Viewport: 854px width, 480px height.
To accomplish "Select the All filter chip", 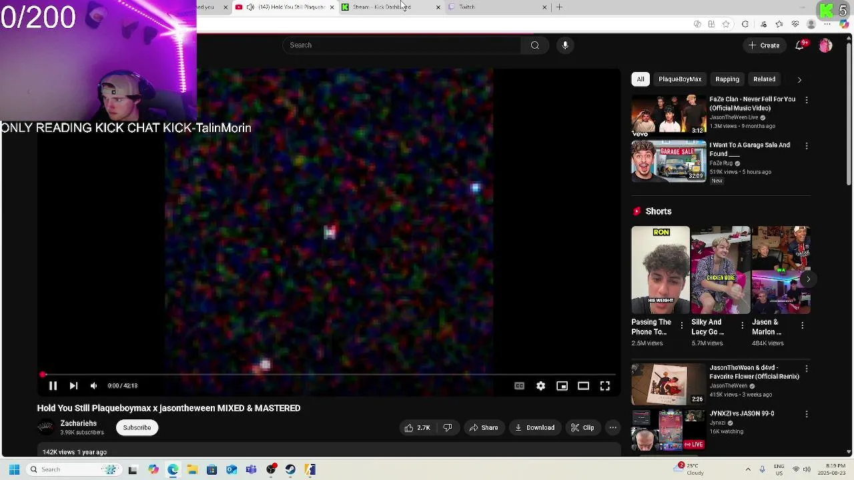I will (640, 79).
